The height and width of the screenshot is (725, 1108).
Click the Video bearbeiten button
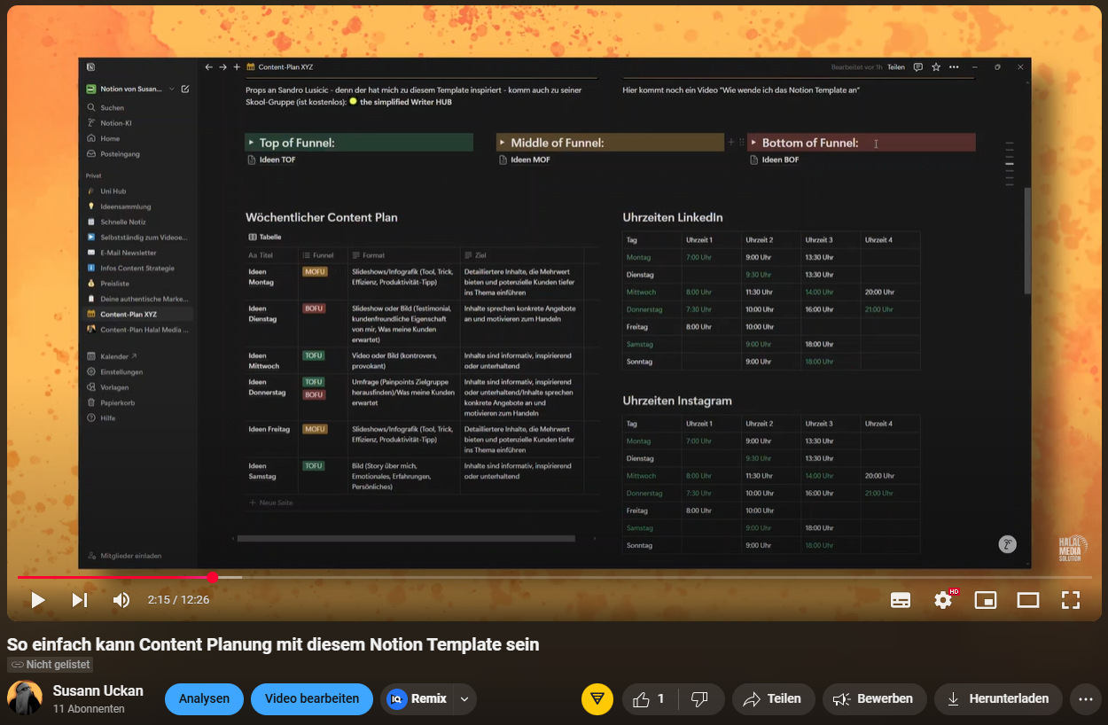[312, 699]
